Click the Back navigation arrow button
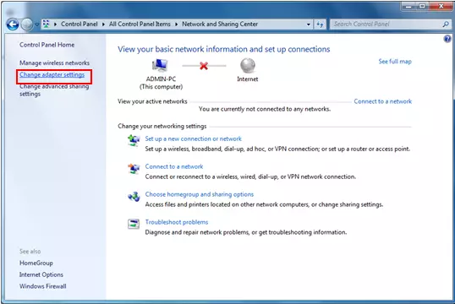The image size is (455, 304). point(13,24)
